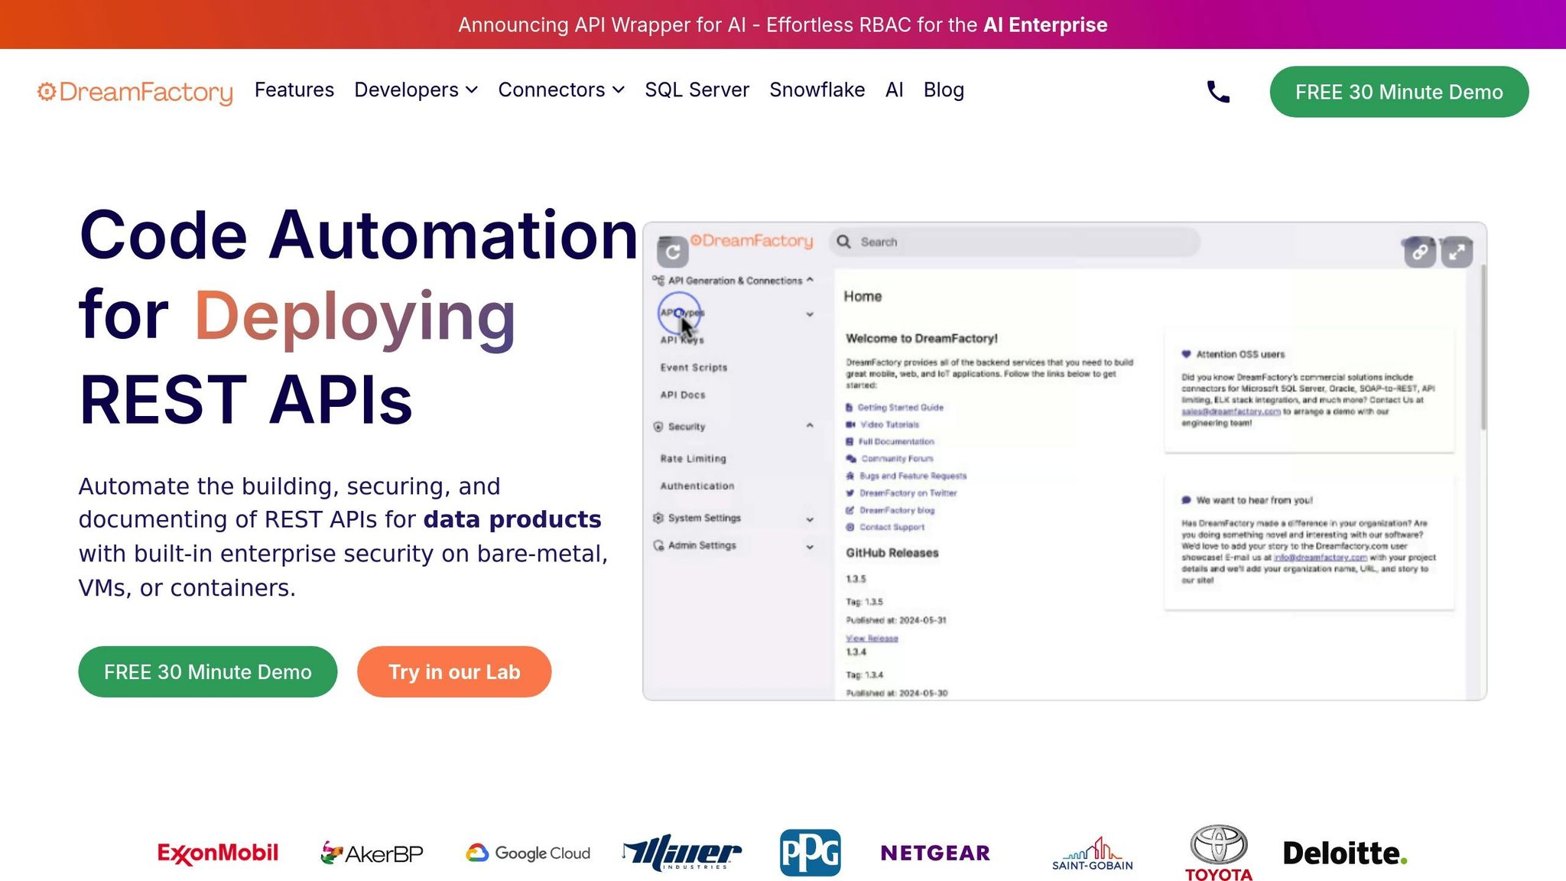Click the DreamFactory logo in the navbar
The height and width of the screenshot is (881, 1566).
pyautogui.click(x=135, y=92)
